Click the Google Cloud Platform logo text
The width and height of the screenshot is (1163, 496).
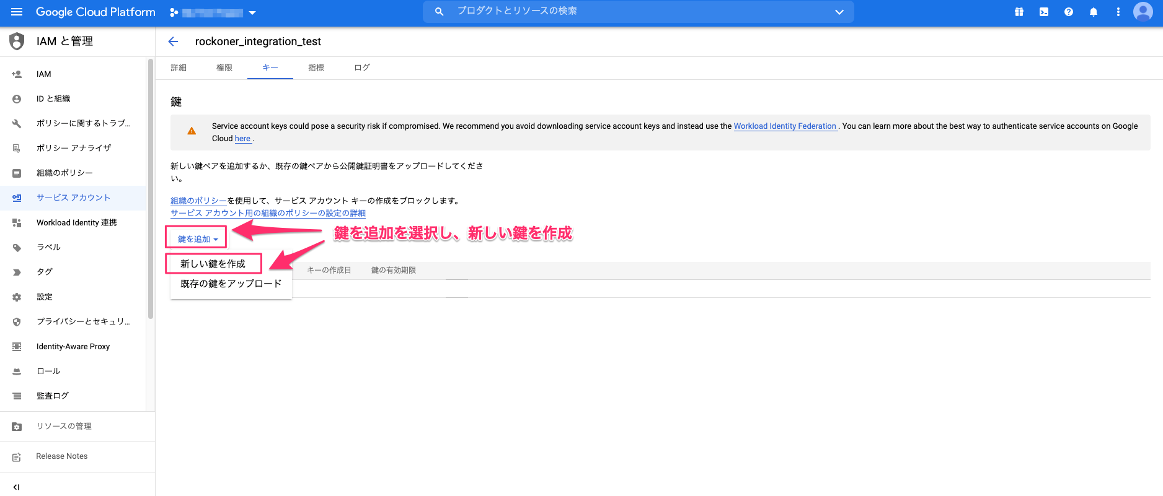[x=95, y=12]
